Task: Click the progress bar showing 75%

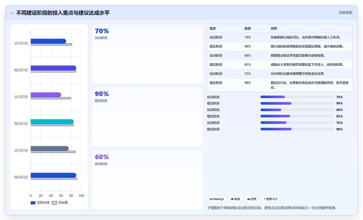Action: pyautogui.click(x=297, y=123)
